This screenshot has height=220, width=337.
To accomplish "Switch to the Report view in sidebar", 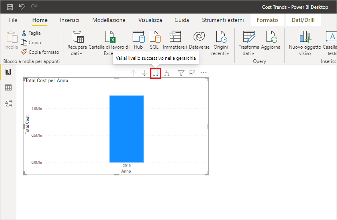I will 8,72.
